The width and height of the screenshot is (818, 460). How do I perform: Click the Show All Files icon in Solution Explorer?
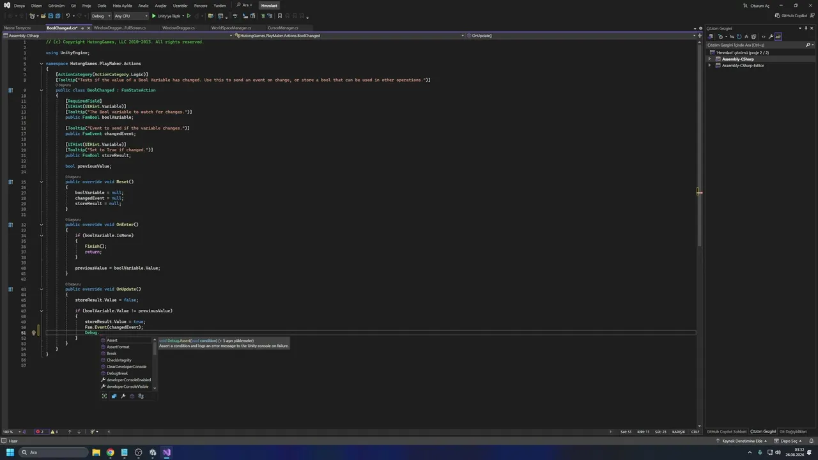[753, 36]
